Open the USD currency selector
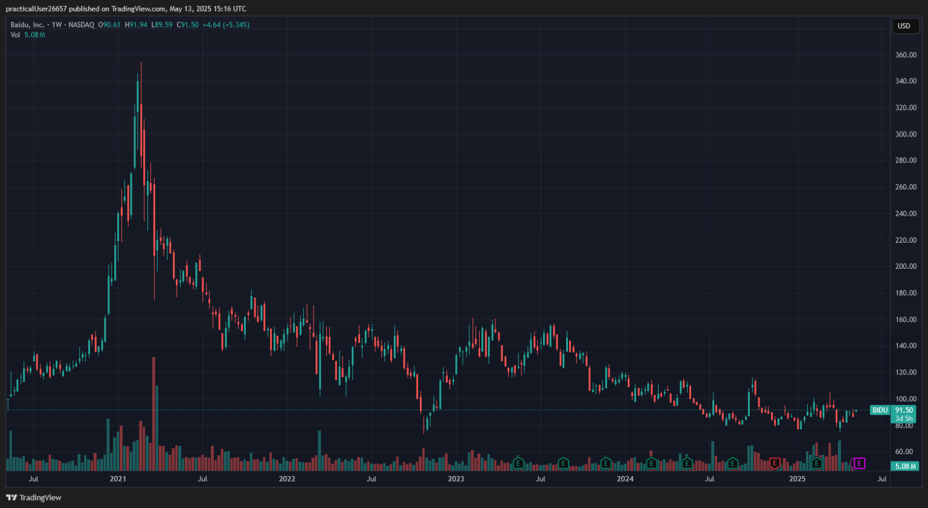Image resolution: width=928 pixels, height=508 pixels. (904, 26)
